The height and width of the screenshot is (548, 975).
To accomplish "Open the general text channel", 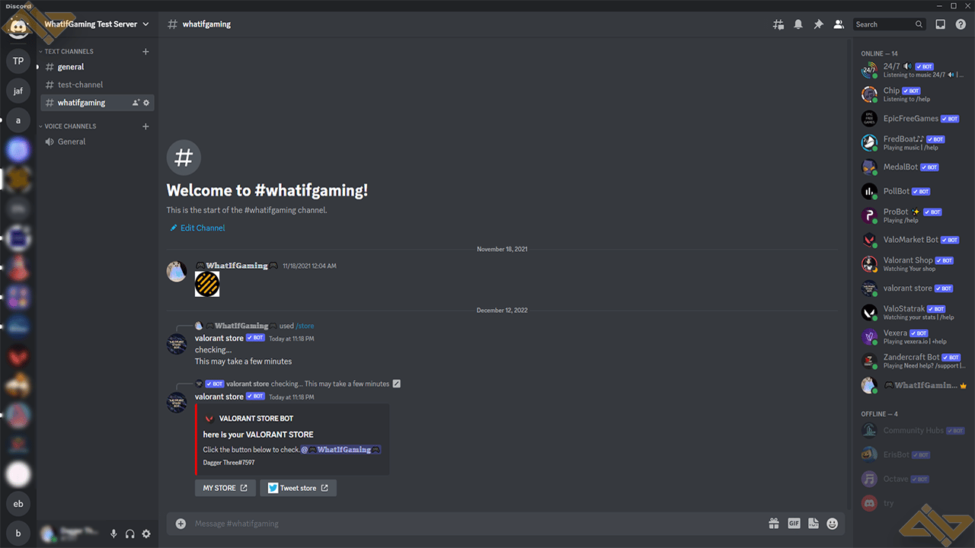I will pos(97,67).
